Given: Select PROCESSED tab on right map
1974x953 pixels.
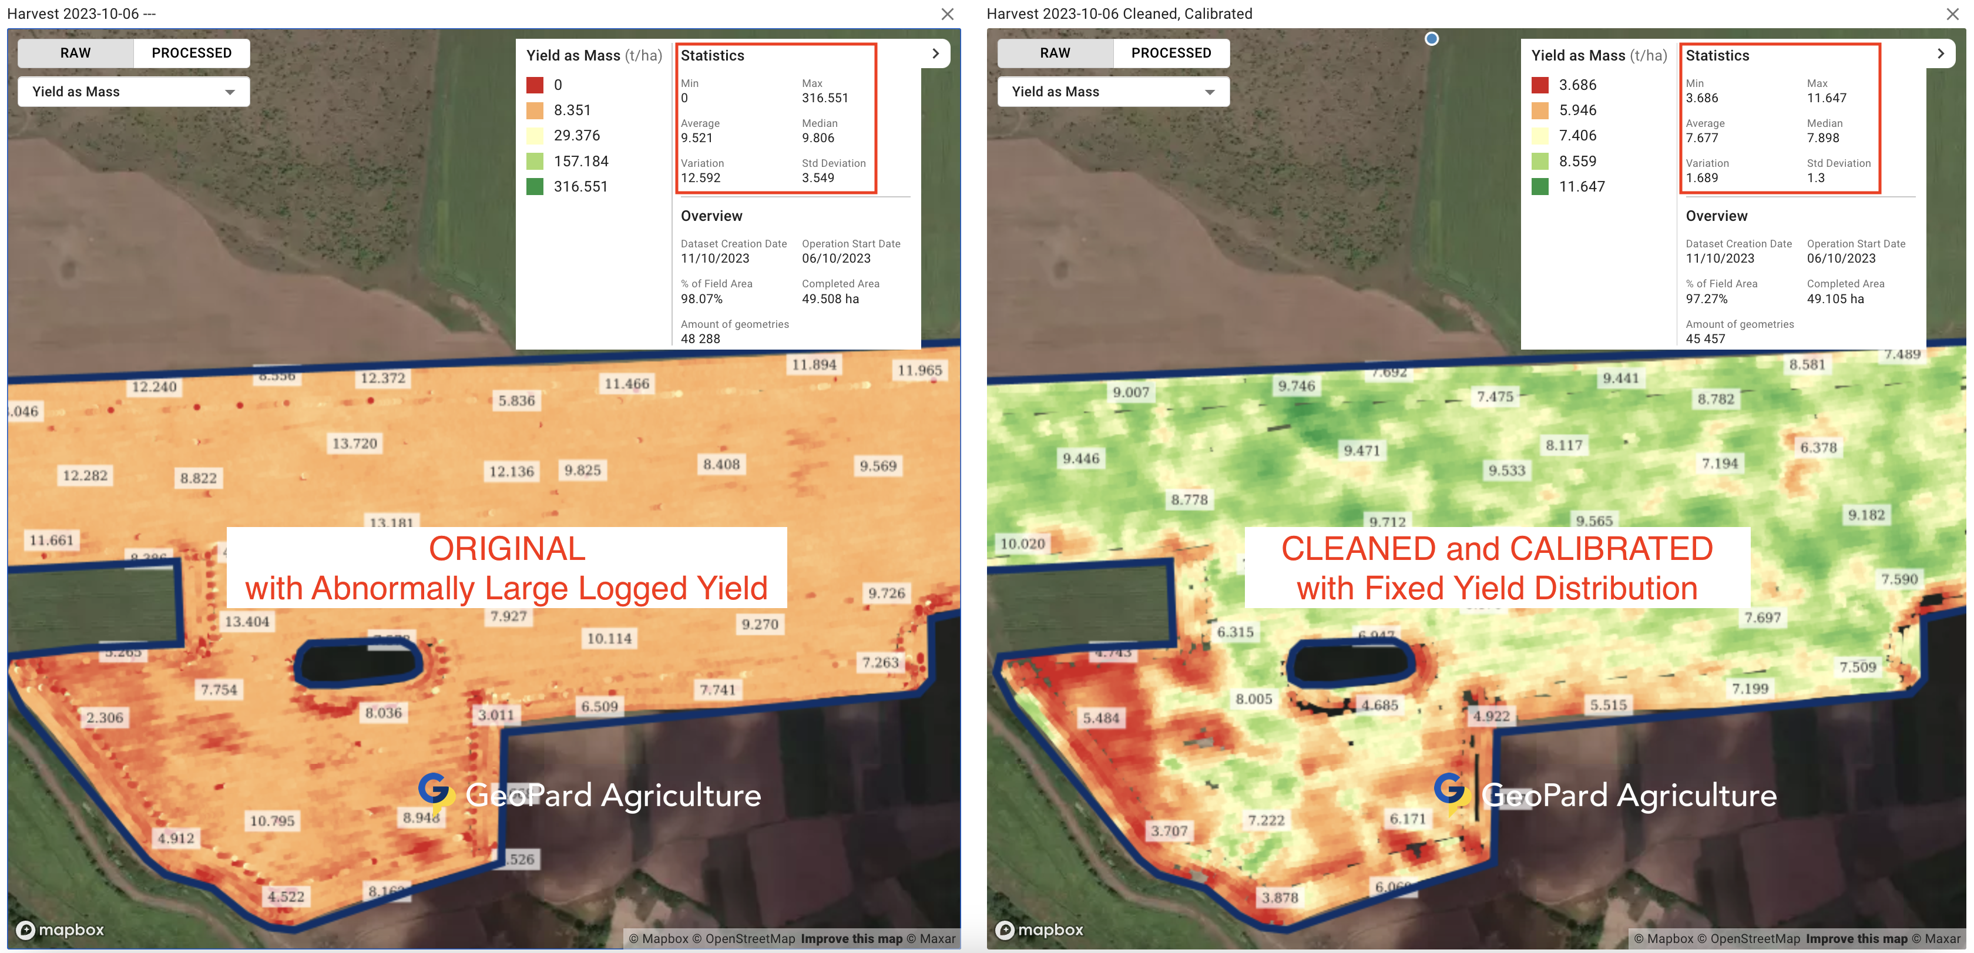Looking at the screenshot, I should (1171, 53).
